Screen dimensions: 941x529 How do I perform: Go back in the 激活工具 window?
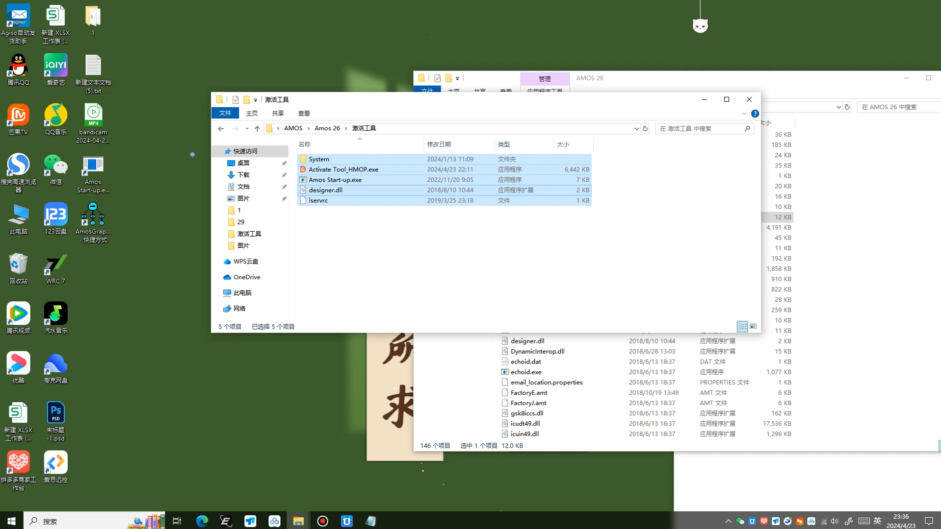[x=221, y=128]
